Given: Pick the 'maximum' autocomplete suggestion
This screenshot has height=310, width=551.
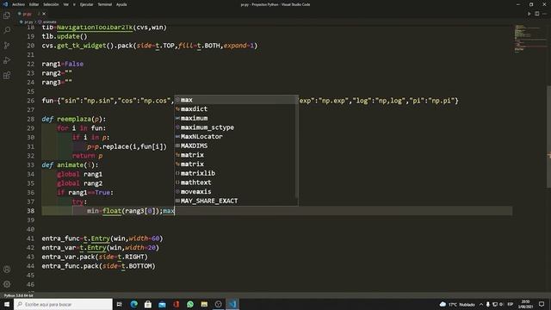Looking at the screenshot, I should (236, 118).
